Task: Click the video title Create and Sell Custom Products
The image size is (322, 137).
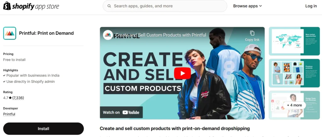Action: tap(161, 35)
